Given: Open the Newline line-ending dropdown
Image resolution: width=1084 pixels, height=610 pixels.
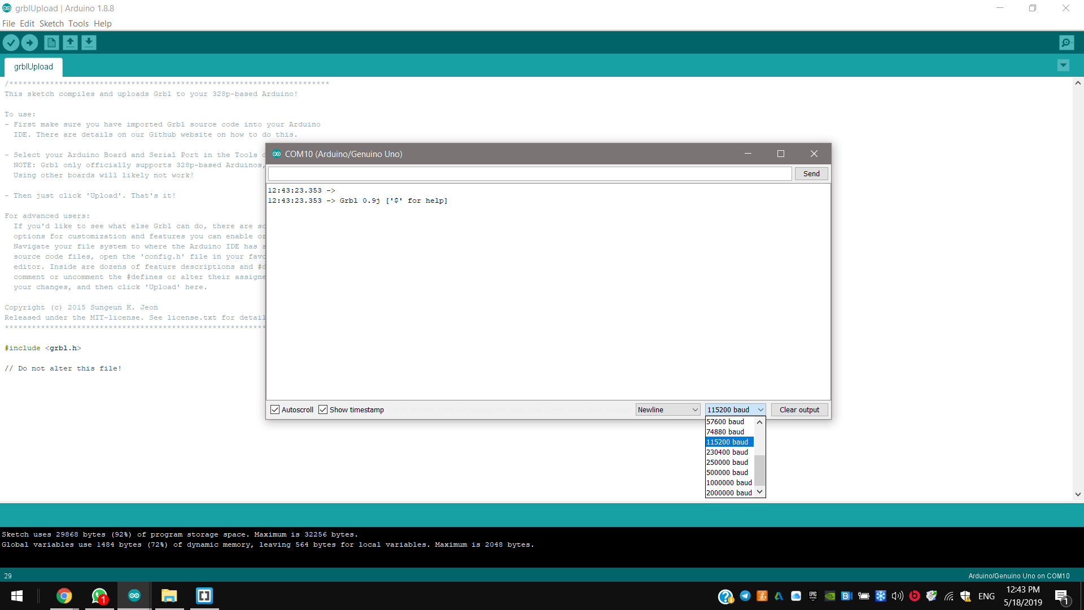Looking at the screenshot, I should coord(668,409).
